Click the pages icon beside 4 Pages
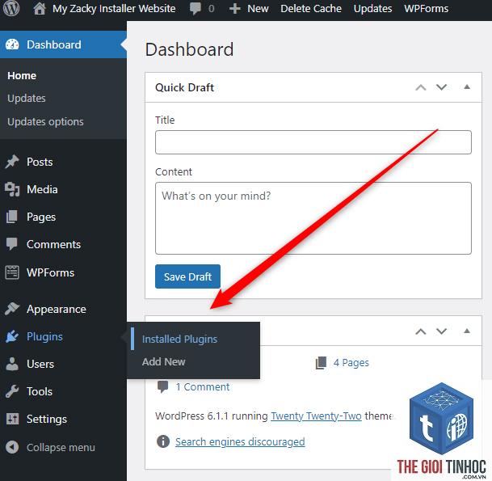This screenshot has height=481, width=492. point(321,363)
